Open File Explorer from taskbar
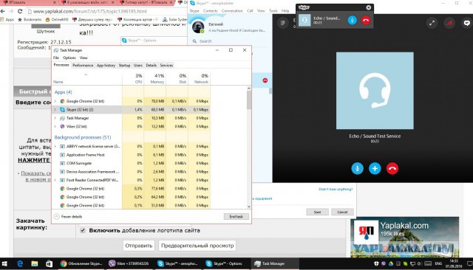Viewport: 473px width, 270px height. (35, 263)
